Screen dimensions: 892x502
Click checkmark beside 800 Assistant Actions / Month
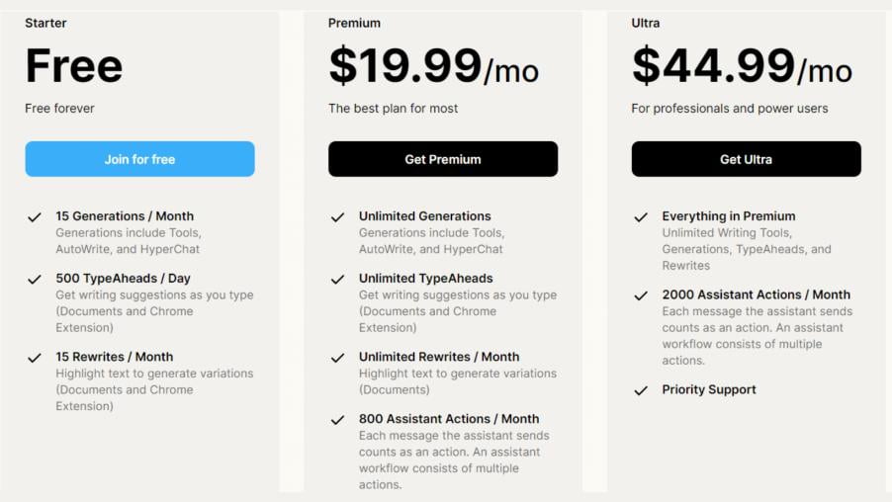coord(337,420)
